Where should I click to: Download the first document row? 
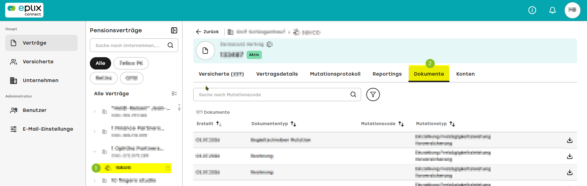(570, 140)
